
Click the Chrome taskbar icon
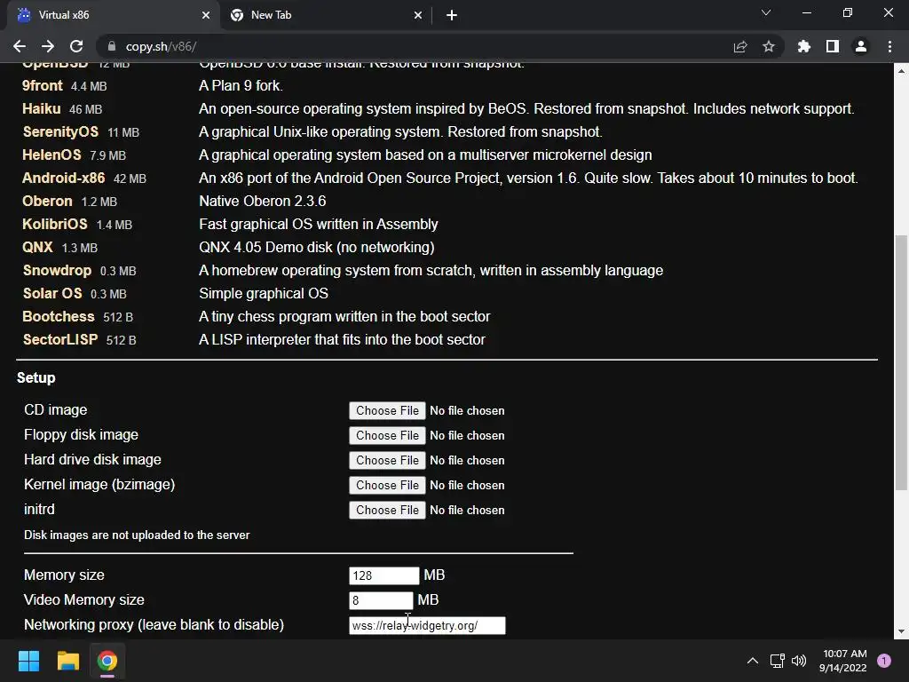tap(107, 661)
